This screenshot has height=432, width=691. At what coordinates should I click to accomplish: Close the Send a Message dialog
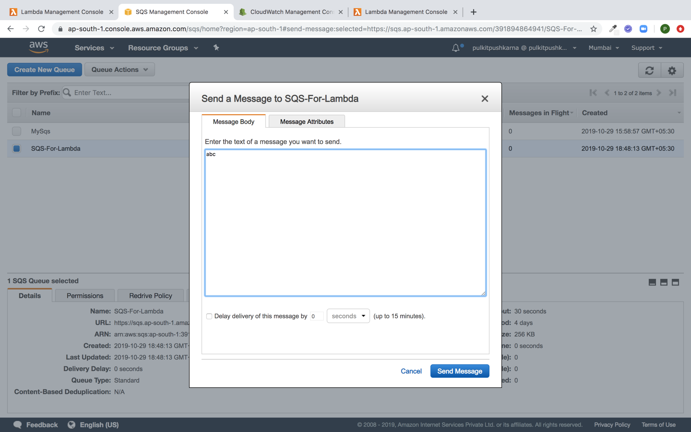click(x=485, y=99)
